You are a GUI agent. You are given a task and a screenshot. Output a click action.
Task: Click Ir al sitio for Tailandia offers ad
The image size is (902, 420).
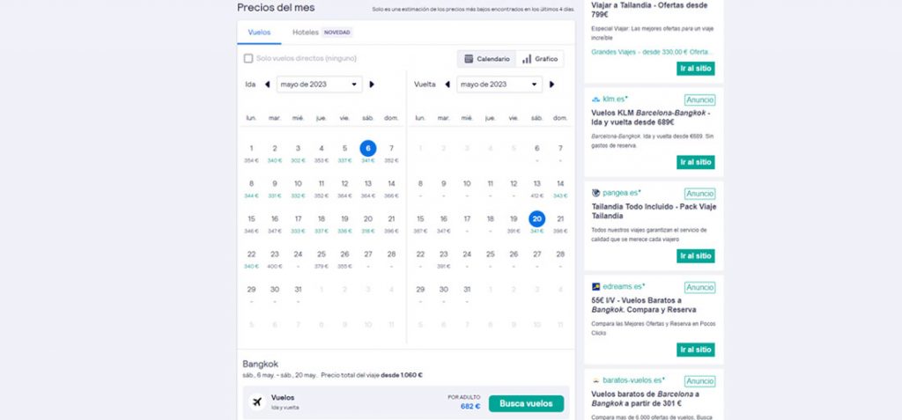696,69
